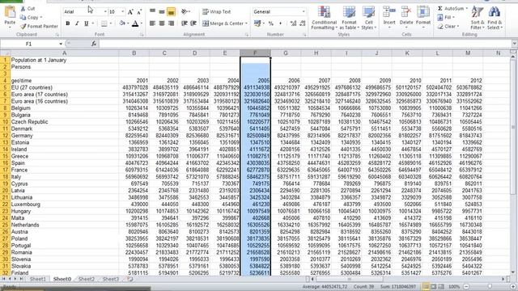Set middle vertical alignment

162,12
